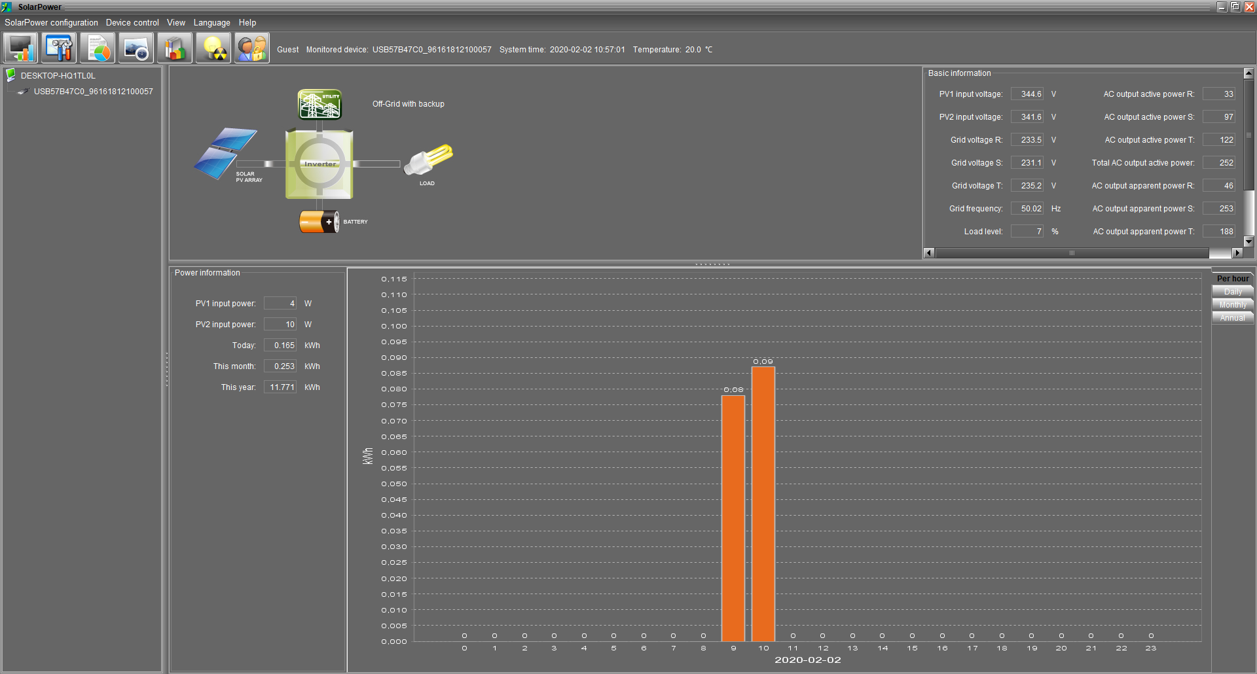
Task: Switch chart to Annual view
Action: (1232, 318)
